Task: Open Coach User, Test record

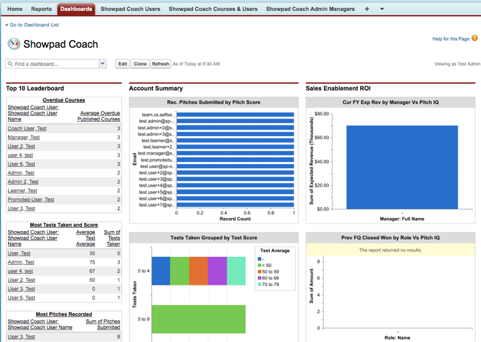Action: click(x=27, y=129)
